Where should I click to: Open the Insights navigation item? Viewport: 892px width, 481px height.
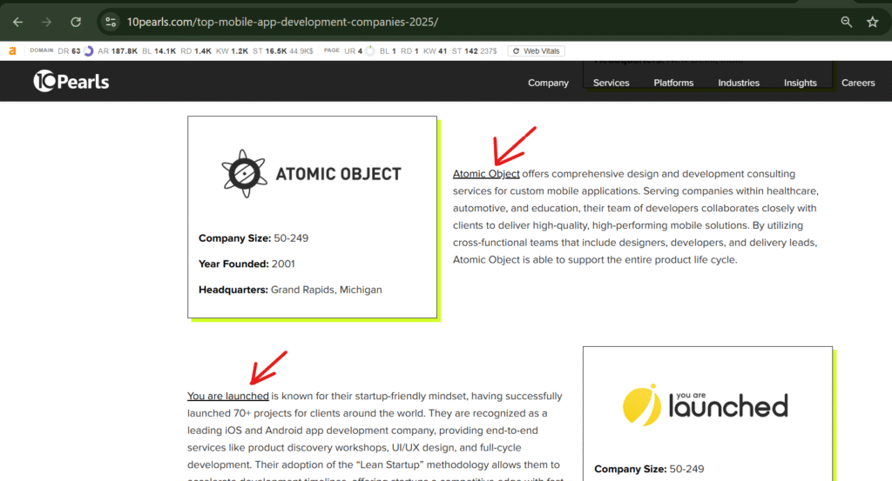[800, 84]
